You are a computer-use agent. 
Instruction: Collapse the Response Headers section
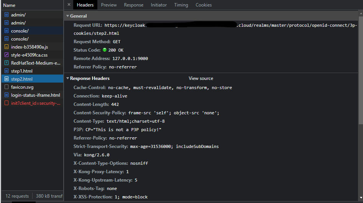(67, 78)
